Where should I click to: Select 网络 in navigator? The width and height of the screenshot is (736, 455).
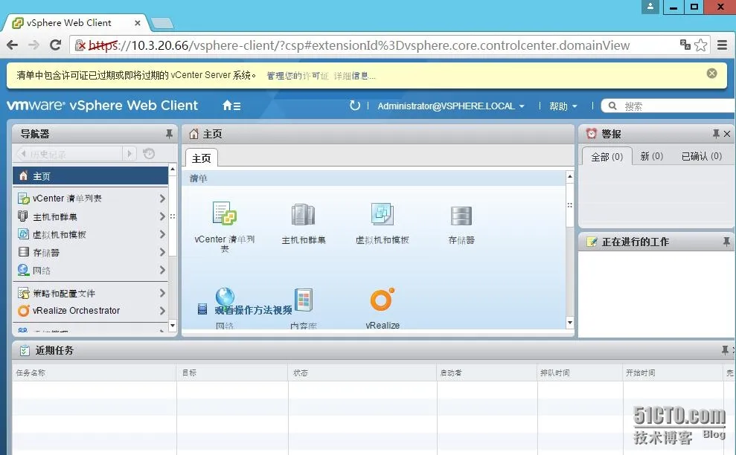(90, 270)
